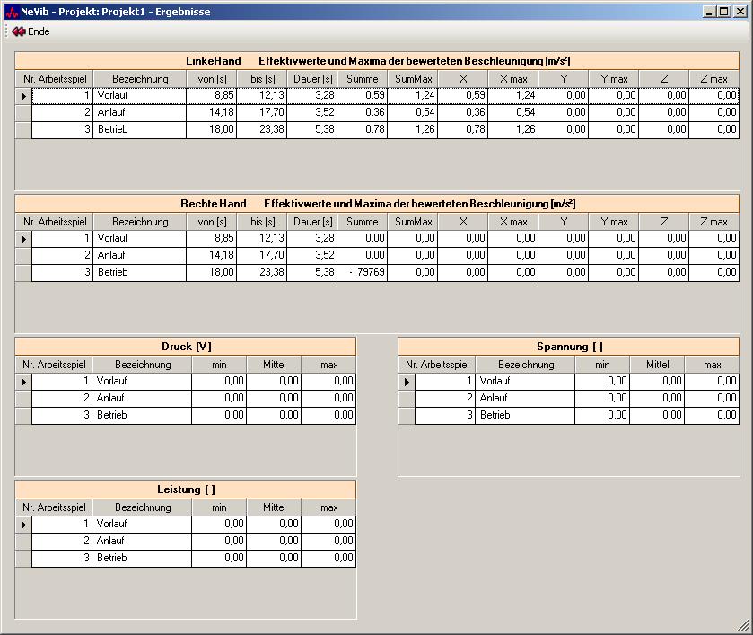Viewport: 753px width, 635px height.
Task: Select row header of Anlauf in Druck table
Action: 23,399
